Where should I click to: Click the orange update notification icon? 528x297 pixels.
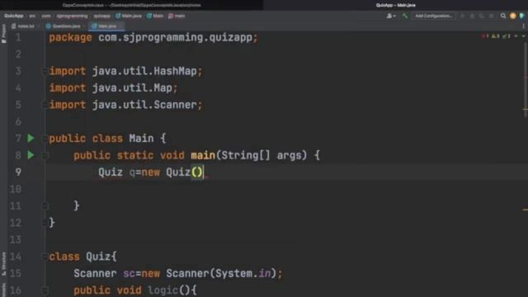click(x=513, y=16)
